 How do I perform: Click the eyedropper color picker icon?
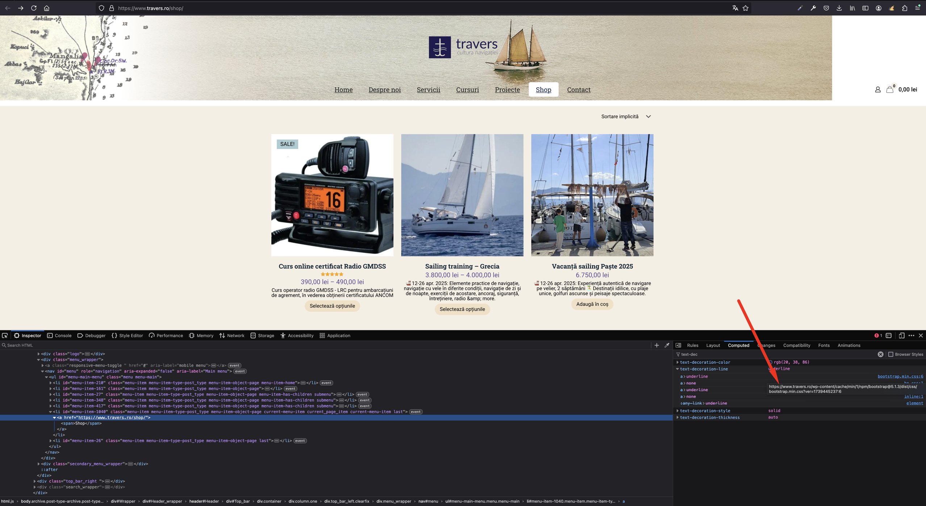[x=667, y=345]
